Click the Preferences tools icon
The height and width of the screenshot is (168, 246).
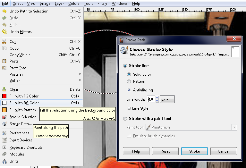4,133
